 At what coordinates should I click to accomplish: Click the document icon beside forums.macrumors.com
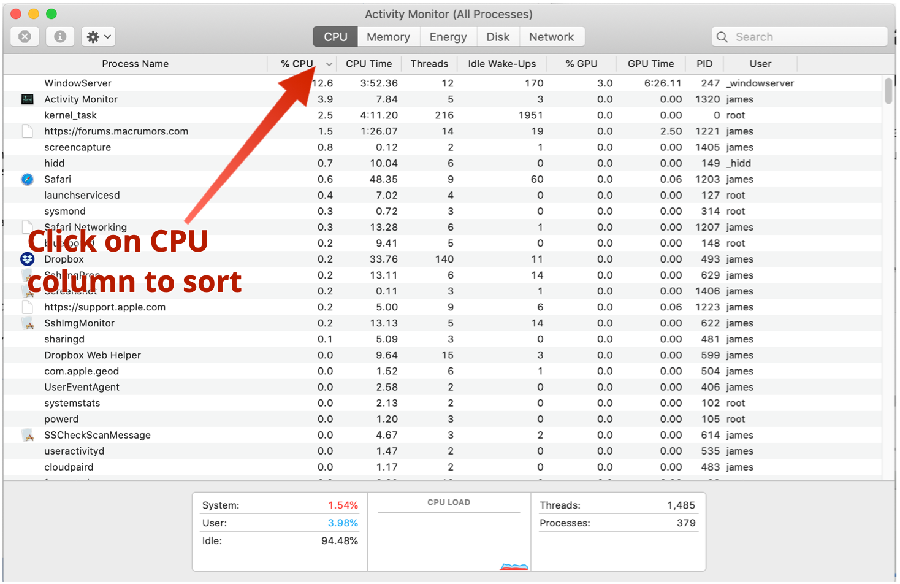click(x=28, y=131)
